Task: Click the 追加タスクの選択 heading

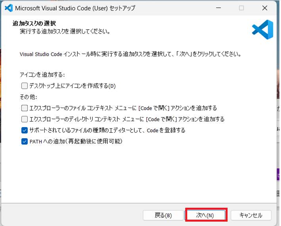Action: coord(34,24)
